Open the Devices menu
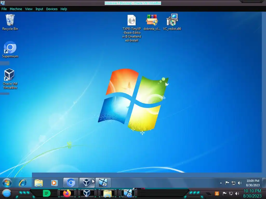 [52, 9]
